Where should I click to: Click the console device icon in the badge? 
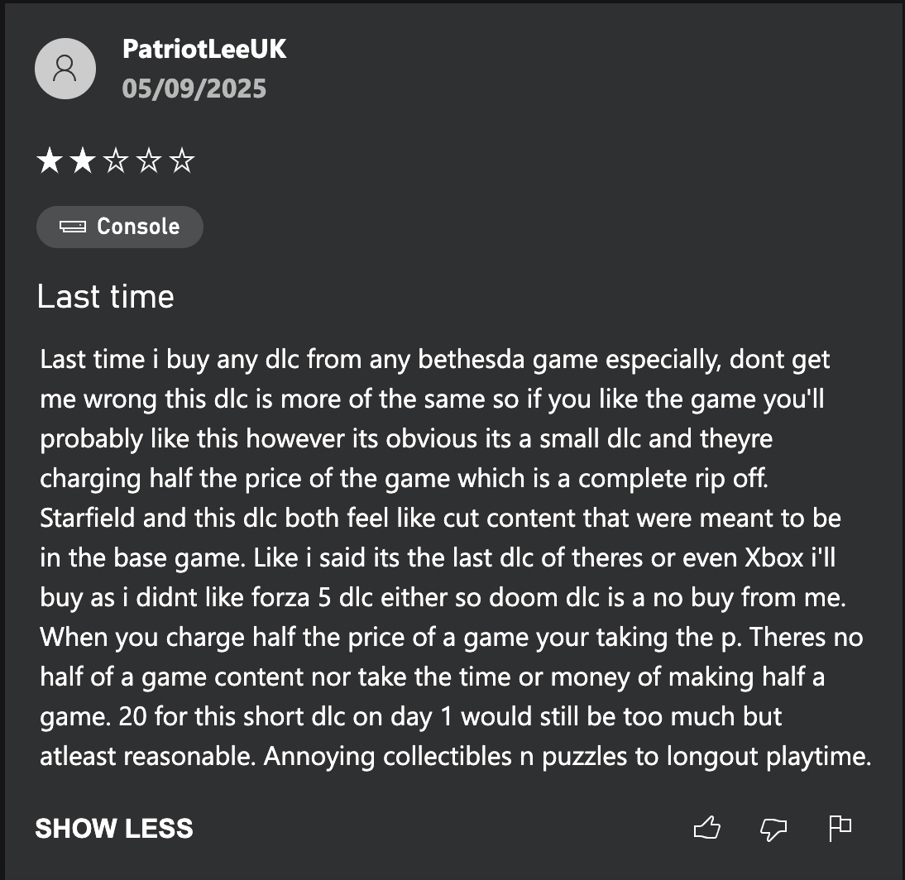pos(73,227)
